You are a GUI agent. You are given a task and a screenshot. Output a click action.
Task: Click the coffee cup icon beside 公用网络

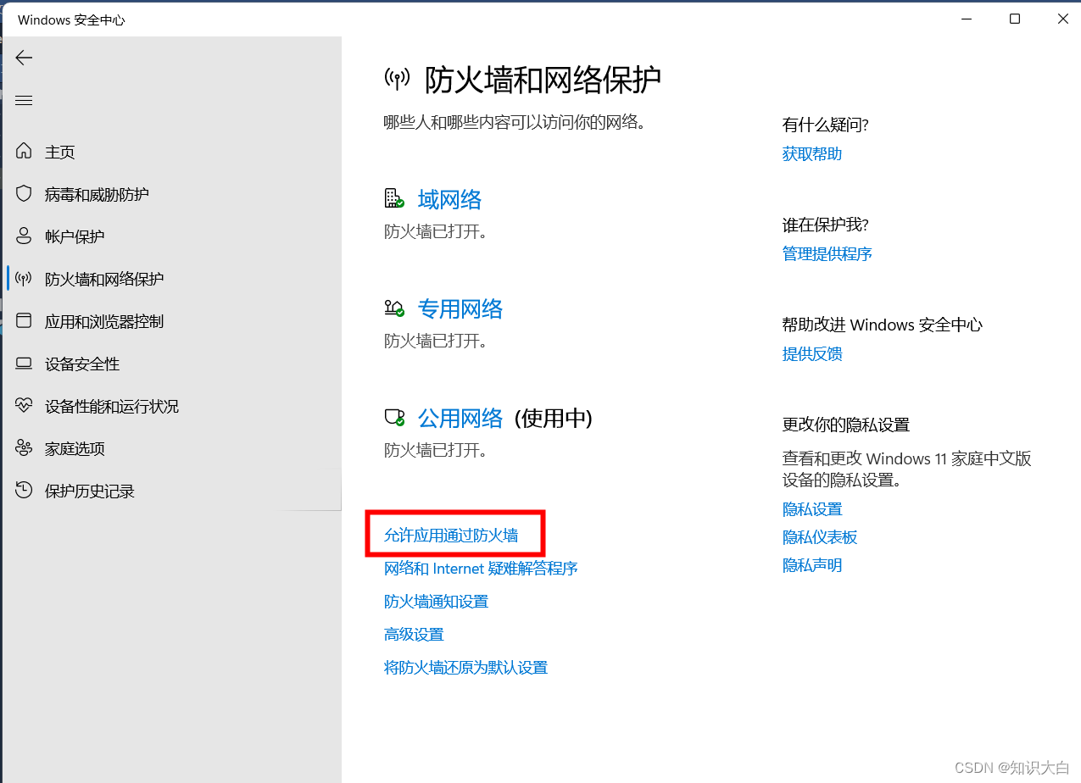394,418
